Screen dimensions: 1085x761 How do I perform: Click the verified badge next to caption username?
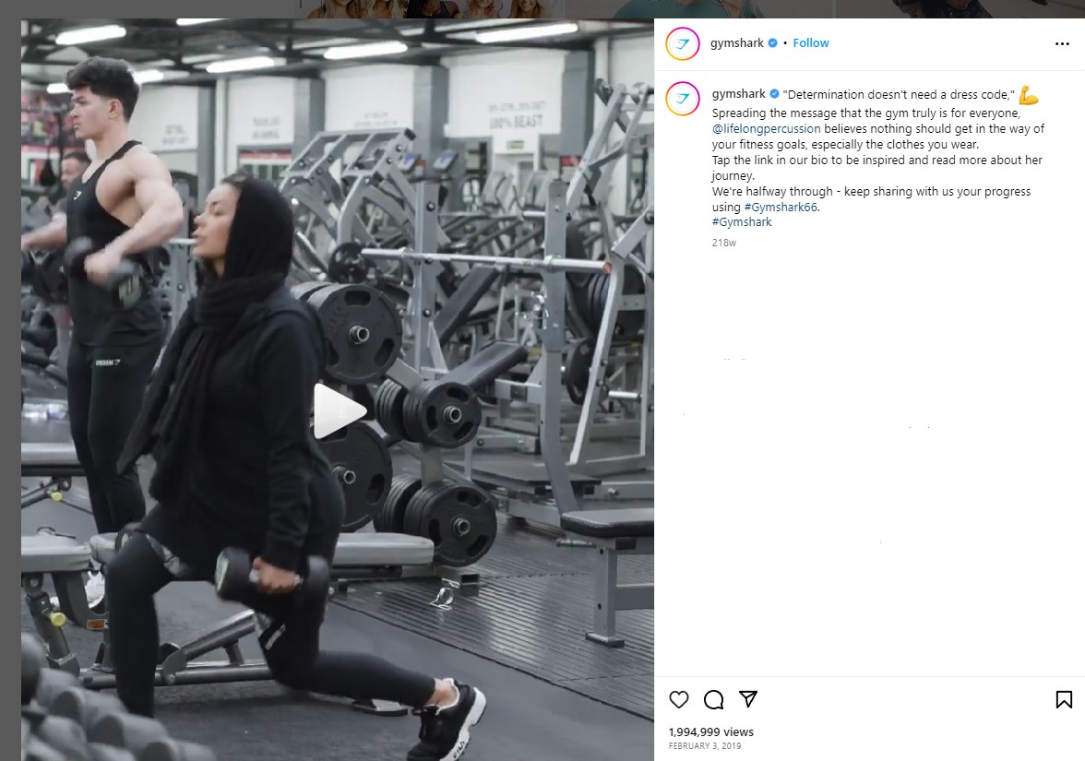point(774,94)
